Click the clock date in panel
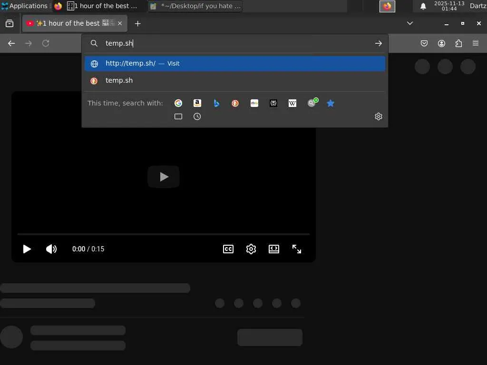 [449, 6]
